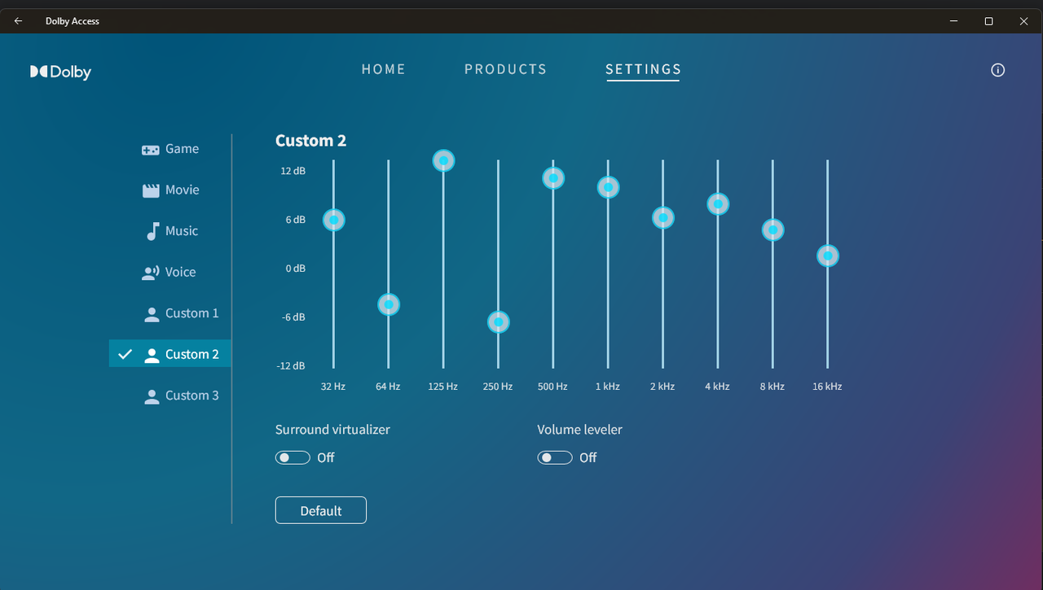This screenshot has height=590, width=1043.
Task: Click the -12 dB scale label
Action: pyautogui.click(x=293, y=366)
